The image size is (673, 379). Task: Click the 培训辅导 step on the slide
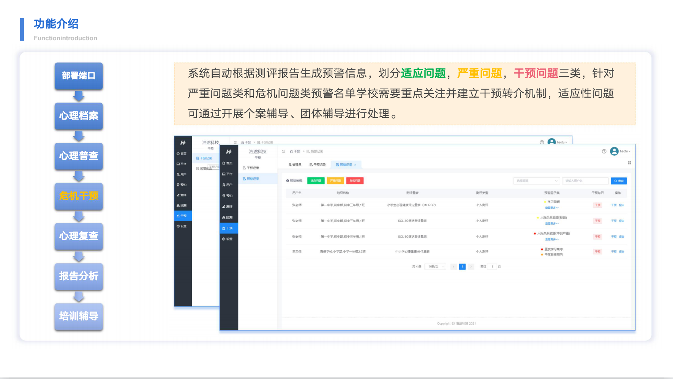(79, 316)
